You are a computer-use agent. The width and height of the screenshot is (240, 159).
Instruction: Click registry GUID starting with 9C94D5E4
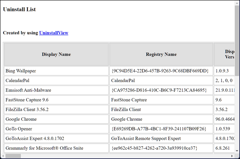tap(161, 71)
